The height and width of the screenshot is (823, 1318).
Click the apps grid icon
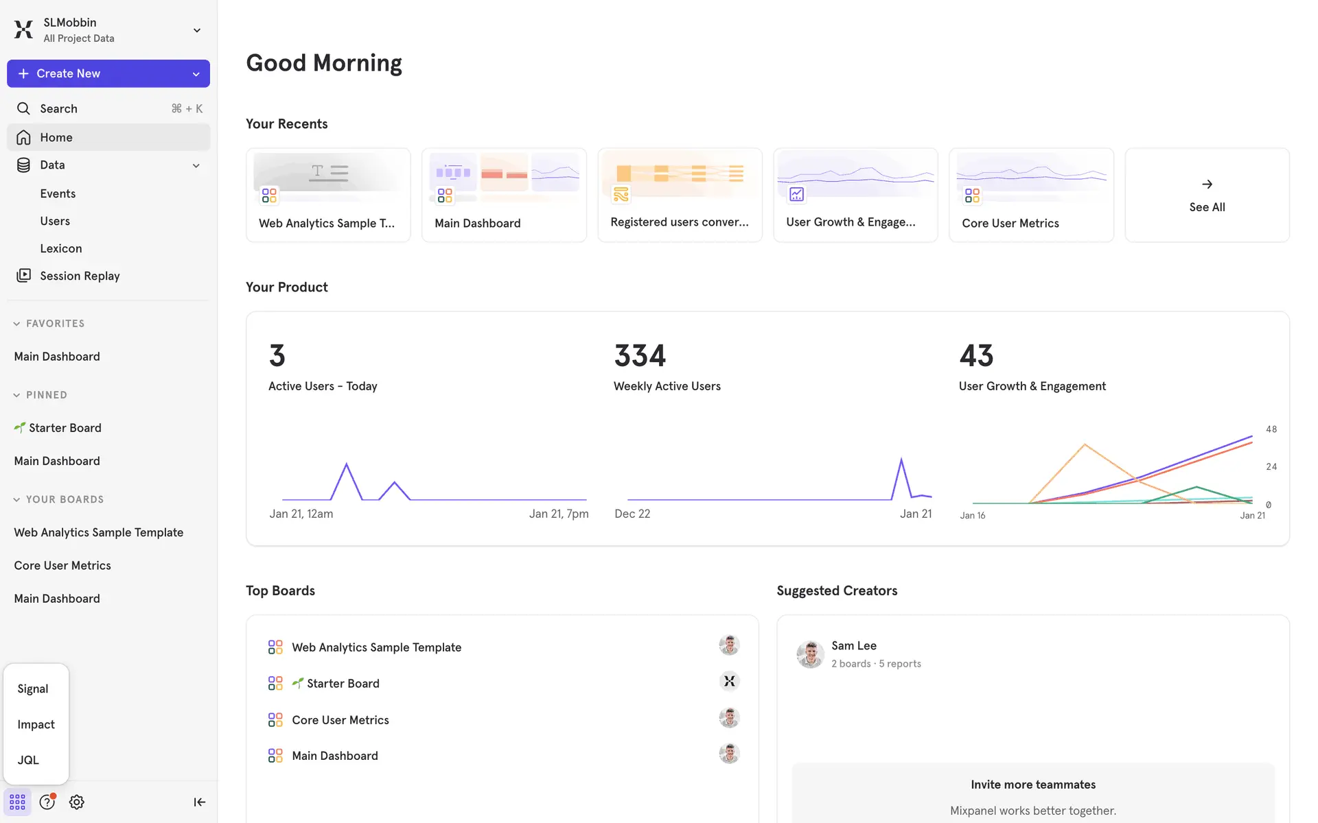(17, 802)
